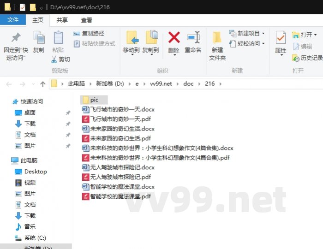
Task: Click the Properties checkmark icon
Action: point(281,37)
